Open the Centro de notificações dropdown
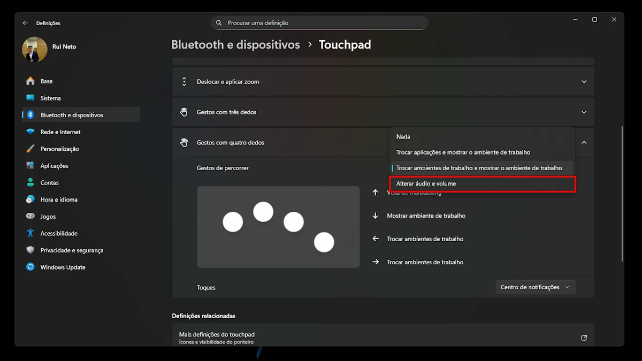 [x=535, y=287]
